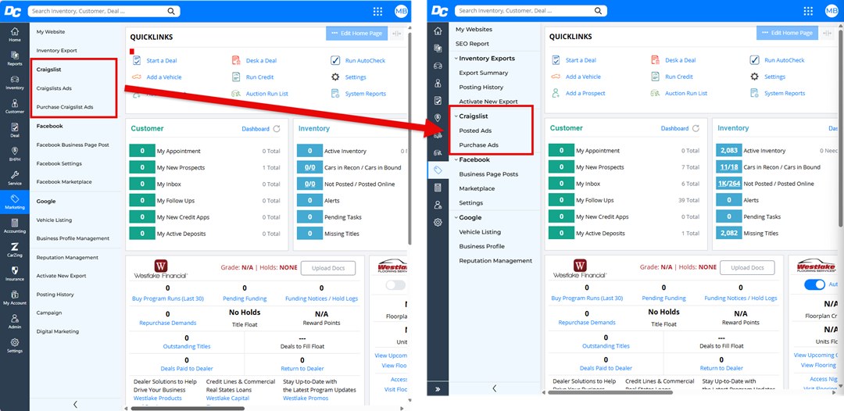Open My Account in left sidebar
Viewport: 844px width, 411px height.
(15, 298)
